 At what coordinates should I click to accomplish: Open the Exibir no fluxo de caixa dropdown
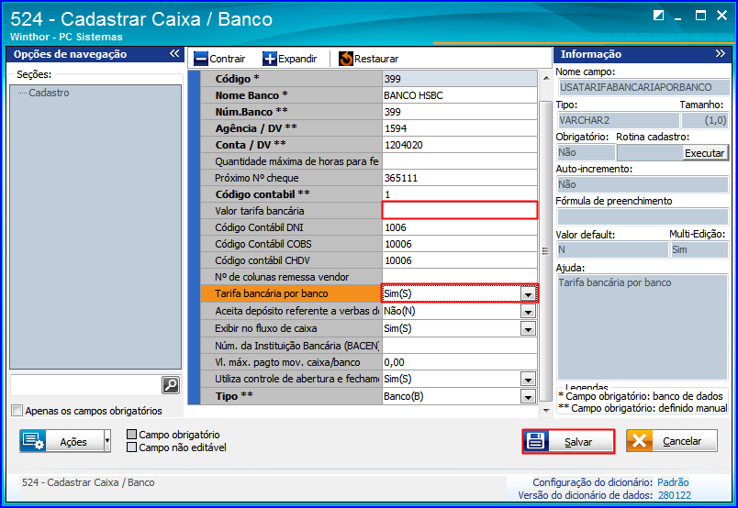[528, 329]
